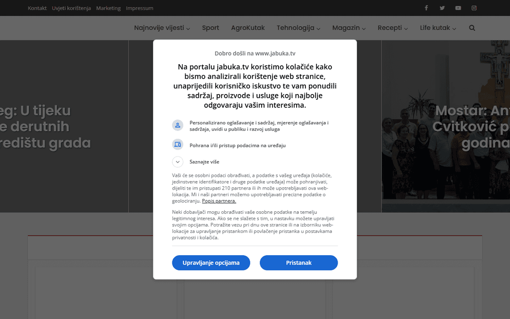Open the Recepti dropdown menu
The height and width of the screenshot is (319, 510).
point(392,28)
